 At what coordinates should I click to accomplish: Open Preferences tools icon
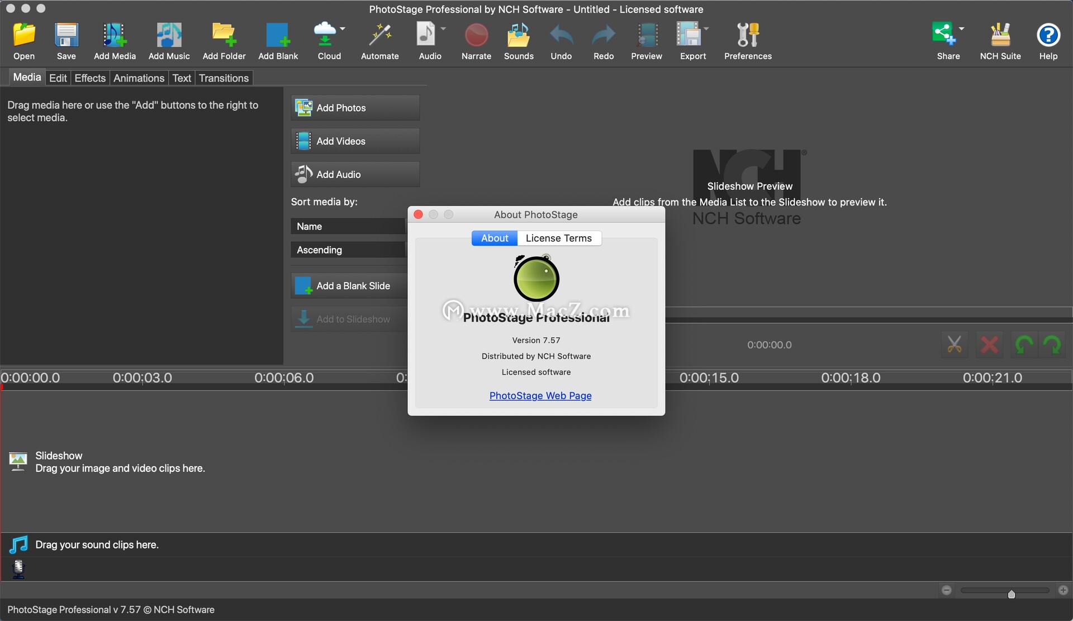748,35
